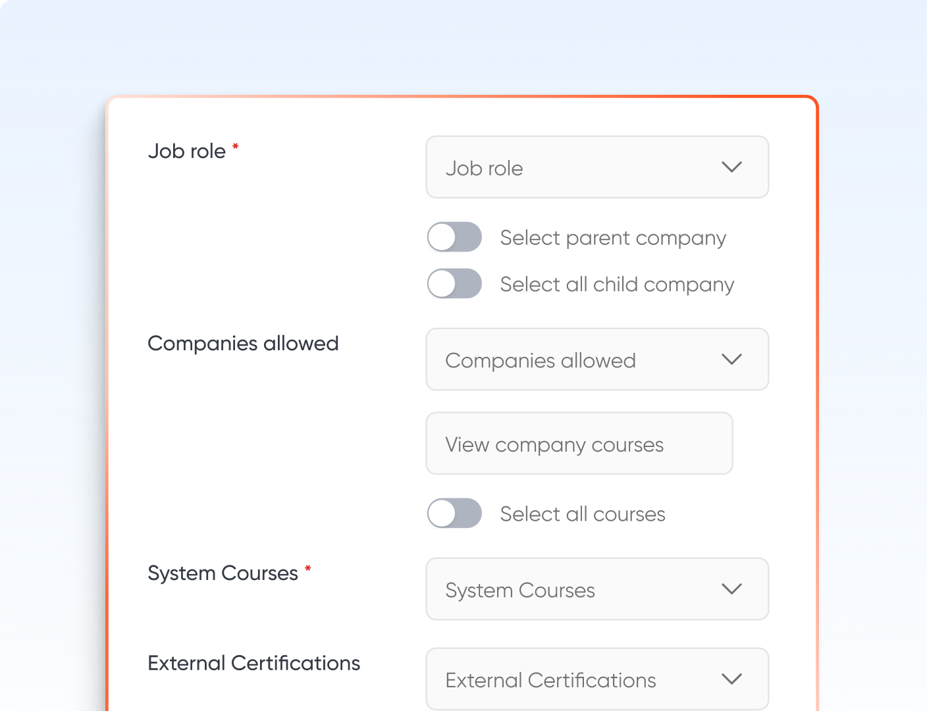Click the External Certifications form label on the left
This screenshot has height=711, width=927.
click(254, 663)
